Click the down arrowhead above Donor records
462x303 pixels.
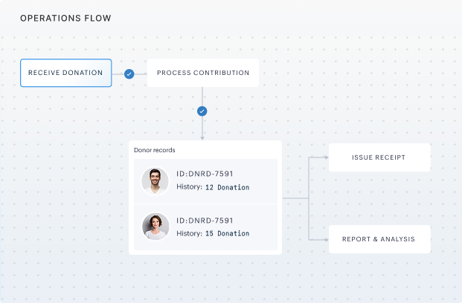click(202, 137)
